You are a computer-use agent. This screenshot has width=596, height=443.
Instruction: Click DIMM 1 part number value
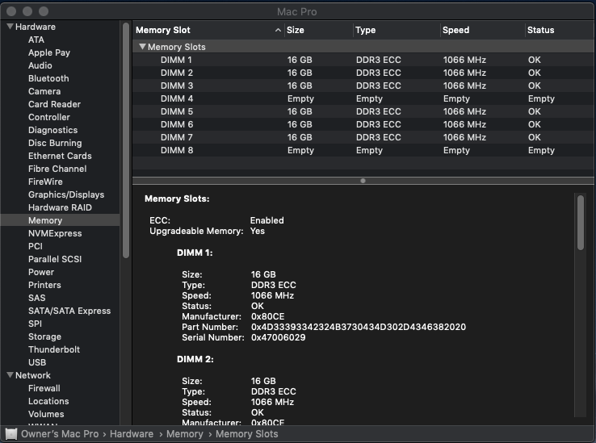point(359,327)
